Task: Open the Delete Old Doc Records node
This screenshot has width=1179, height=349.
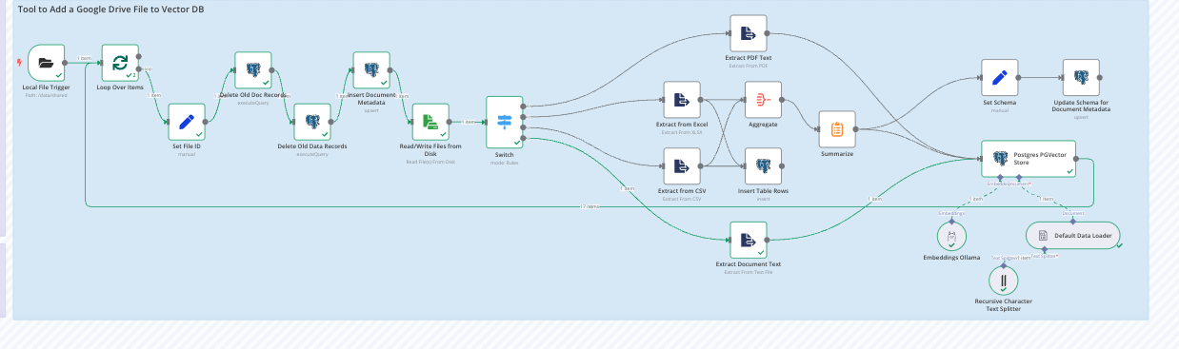Action: tap(253, 70)
